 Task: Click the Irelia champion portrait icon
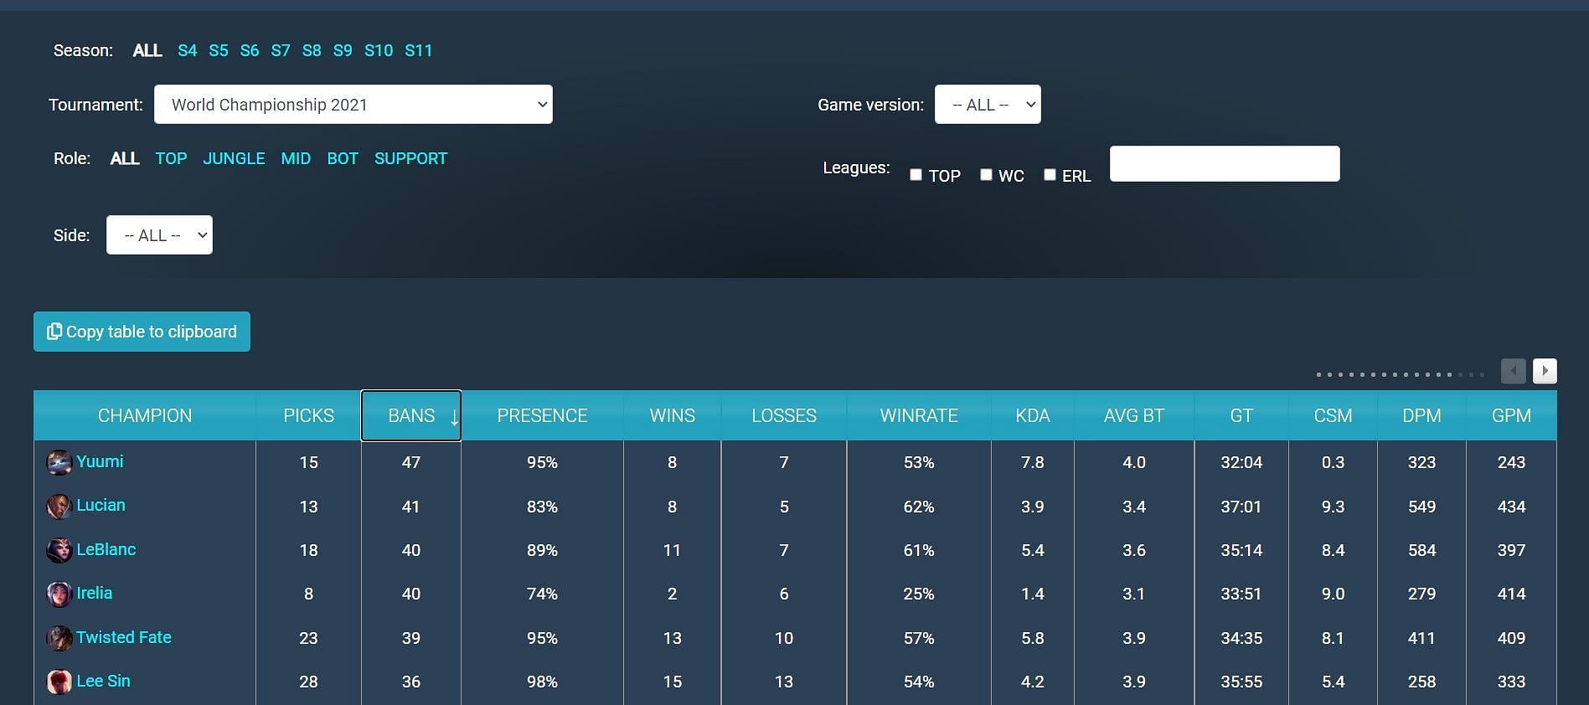point(59,594)
